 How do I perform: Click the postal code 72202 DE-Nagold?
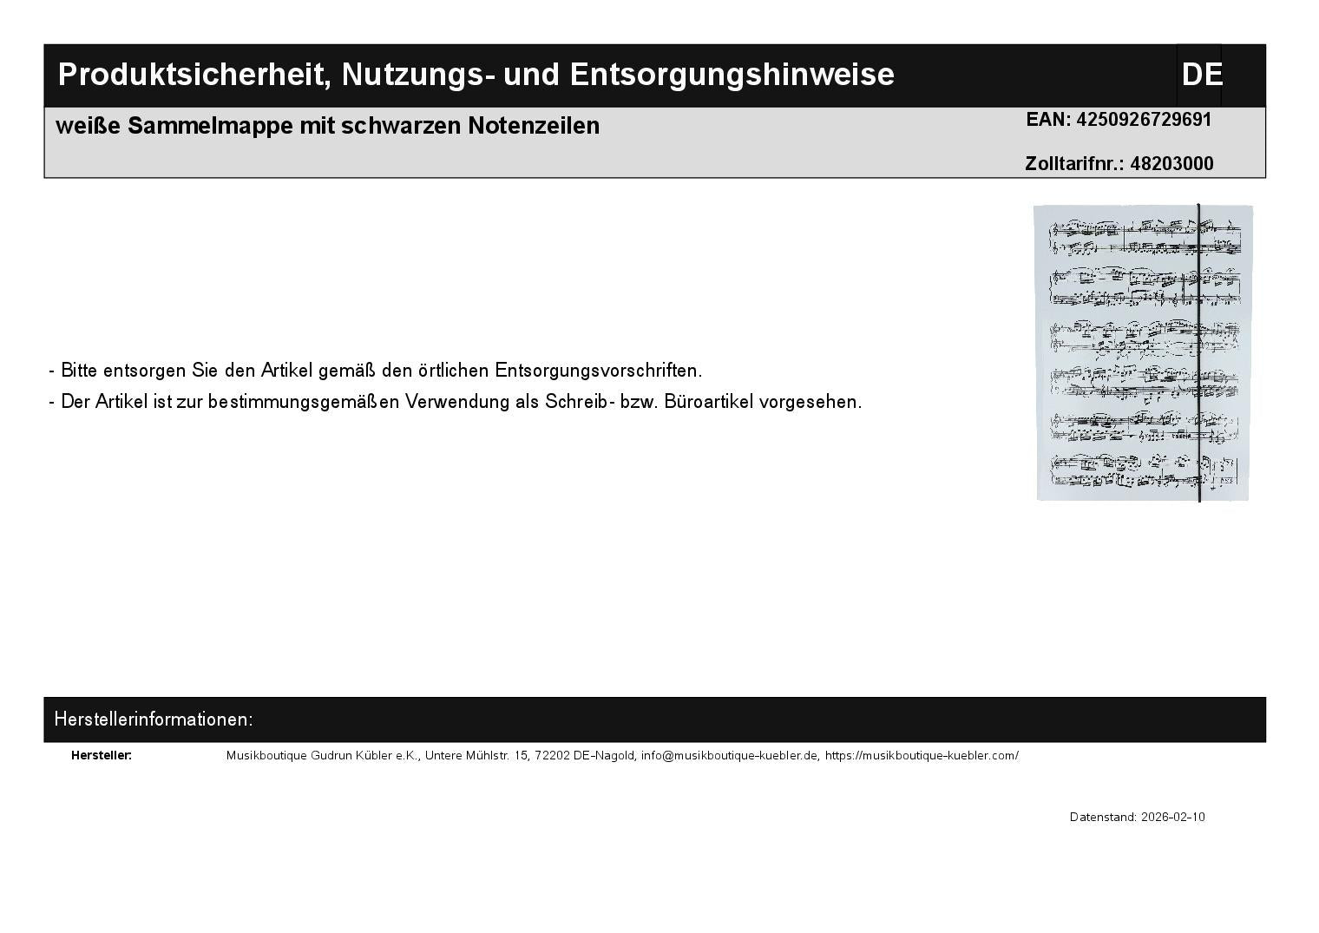click(585, 755)
